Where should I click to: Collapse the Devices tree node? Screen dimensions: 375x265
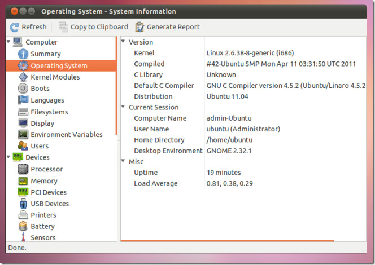pos(8,157)
